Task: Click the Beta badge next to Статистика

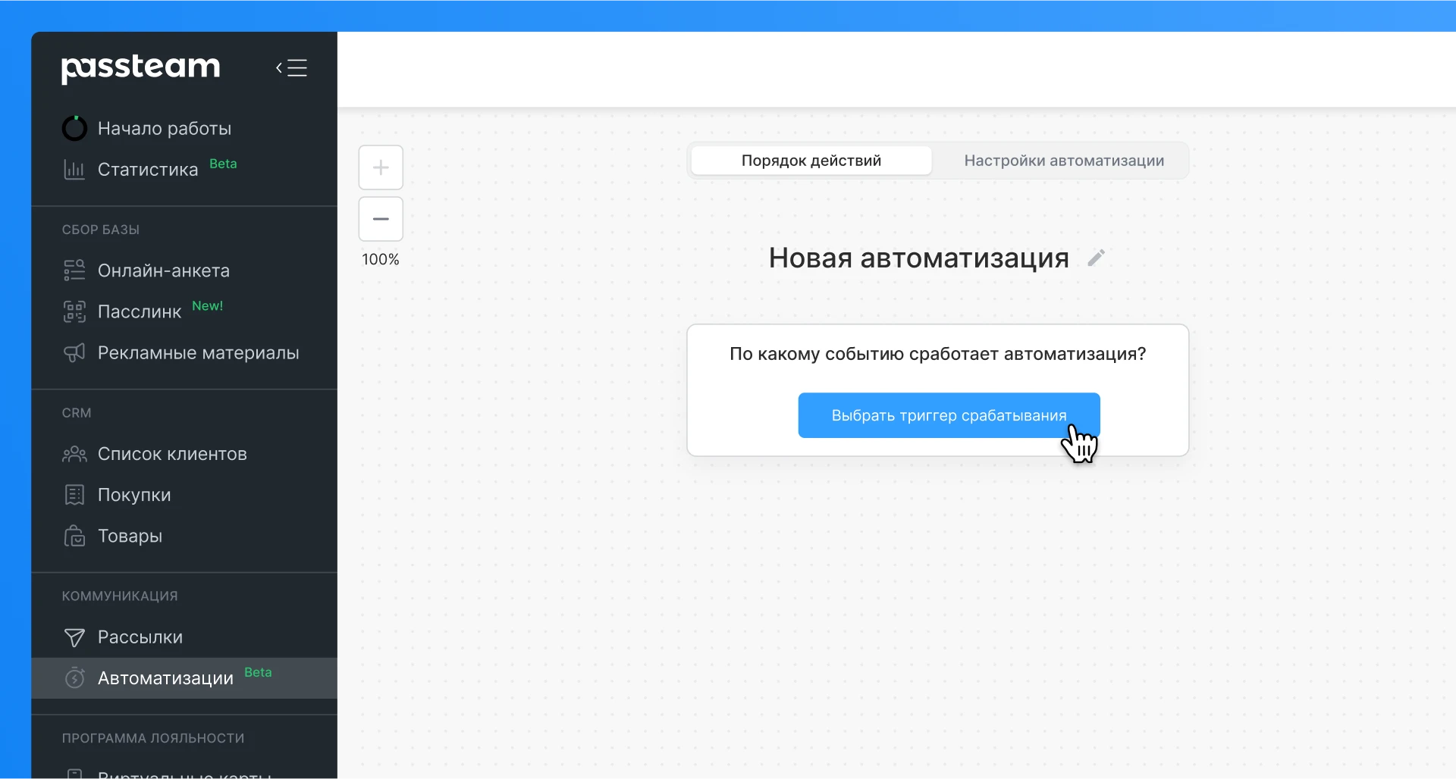Action: pyautogui.click(x=223, y=164)
